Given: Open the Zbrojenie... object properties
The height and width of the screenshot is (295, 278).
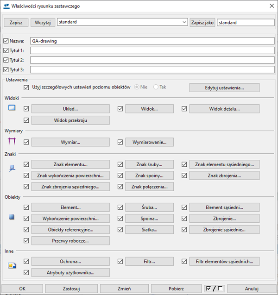Looking at the screenshot, I should pyautogui.click(x=224, y=218).
